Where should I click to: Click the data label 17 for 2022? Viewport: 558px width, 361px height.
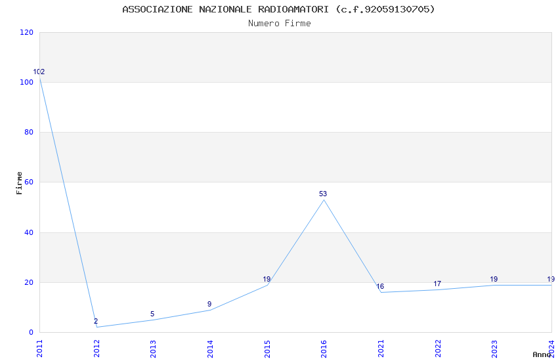[x=437, y=284]
